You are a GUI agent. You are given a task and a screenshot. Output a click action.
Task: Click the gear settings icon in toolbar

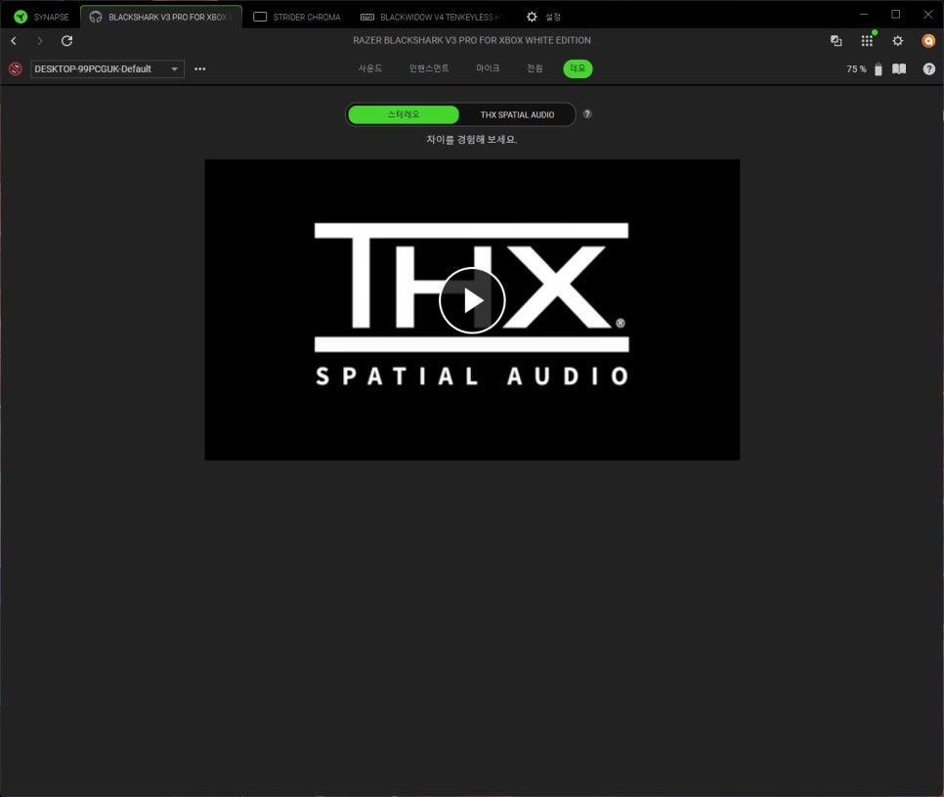(x=898, y=41)
